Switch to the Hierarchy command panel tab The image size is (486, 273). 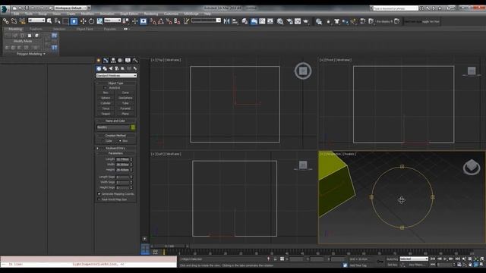pos(113,61)
